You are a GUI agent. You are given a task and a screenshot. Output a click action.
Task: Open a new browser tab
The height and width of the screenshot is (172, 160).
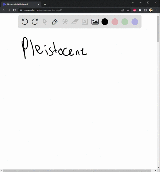45,4
